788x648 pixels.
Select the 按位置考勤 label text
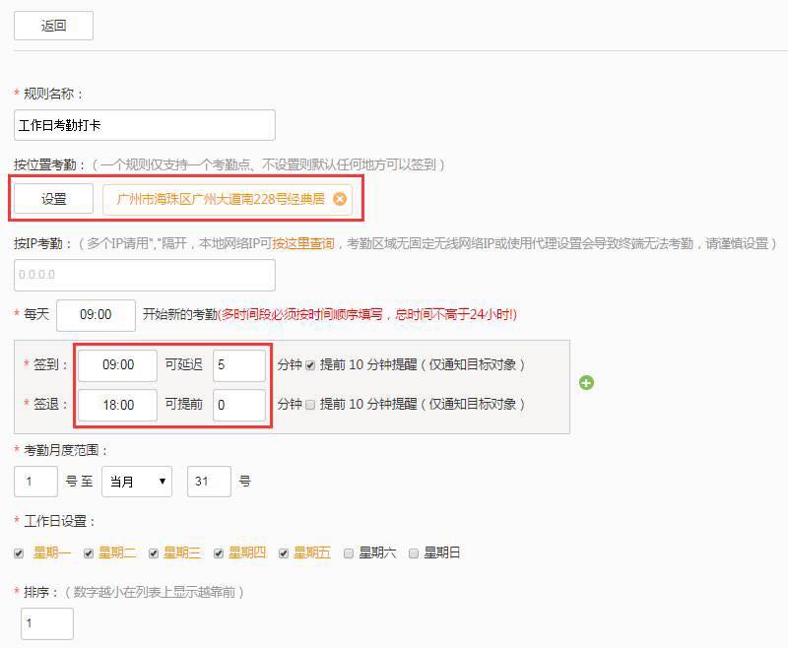pyautogui.click(x=48, y=164)
